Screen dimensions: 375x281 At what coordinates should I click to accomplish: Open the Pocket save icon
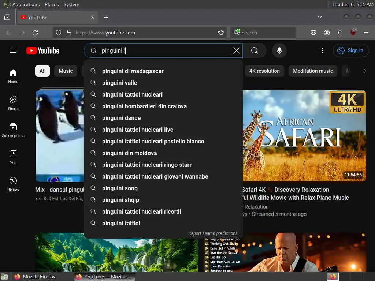point(313,33)
